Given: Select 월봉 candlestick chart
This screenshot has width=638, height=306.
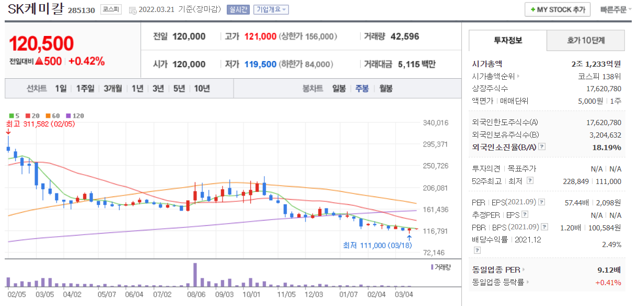Looking at the screenshot, I should point(386,89).
